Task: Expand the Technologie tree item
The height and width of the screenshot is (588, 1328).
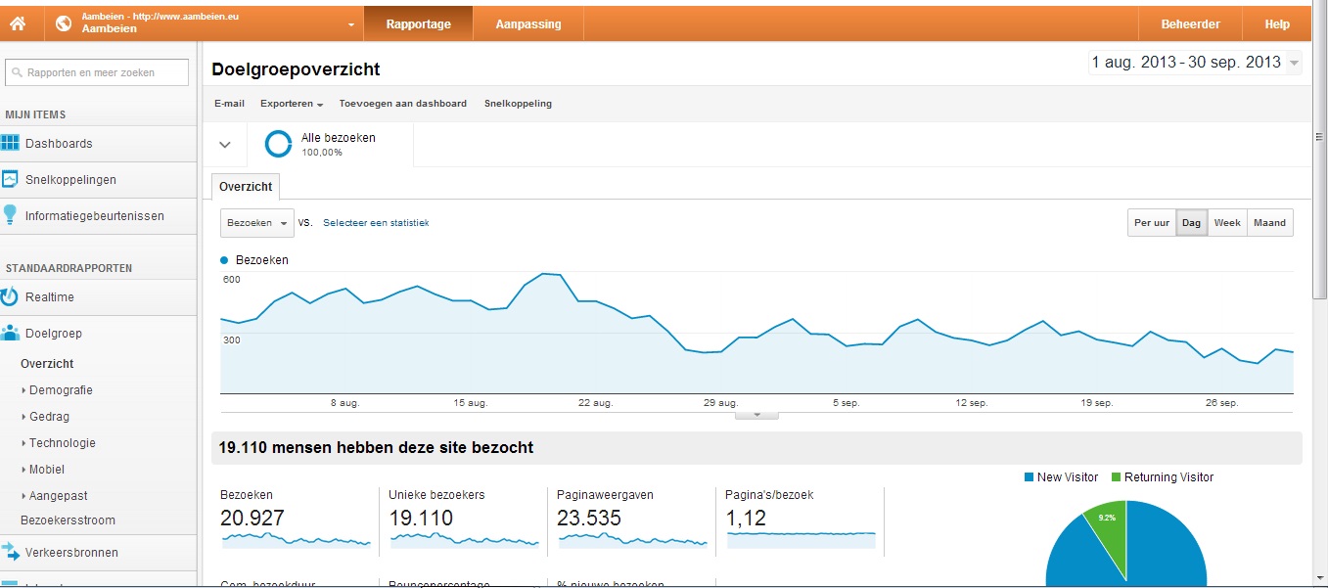Action: [x=23, y=443]
